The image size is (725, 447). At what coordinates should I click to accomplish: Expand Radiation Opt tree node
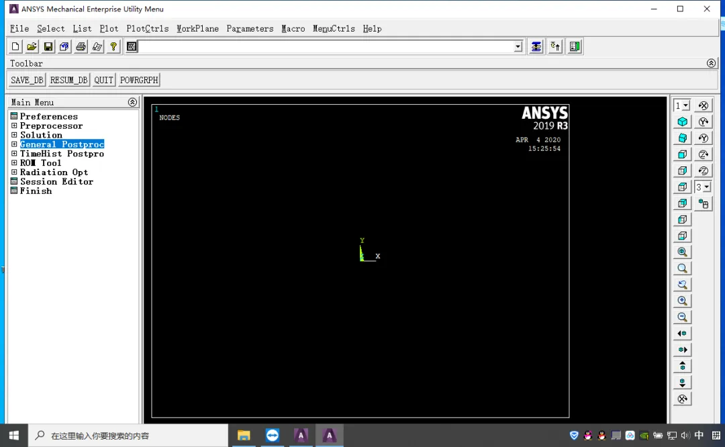point(14,172)
